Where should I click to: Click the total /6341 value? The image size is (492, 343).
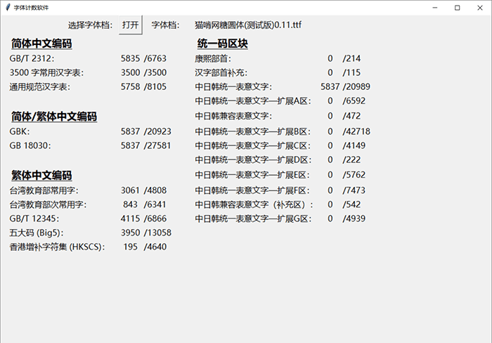click(x=155, y=205)
